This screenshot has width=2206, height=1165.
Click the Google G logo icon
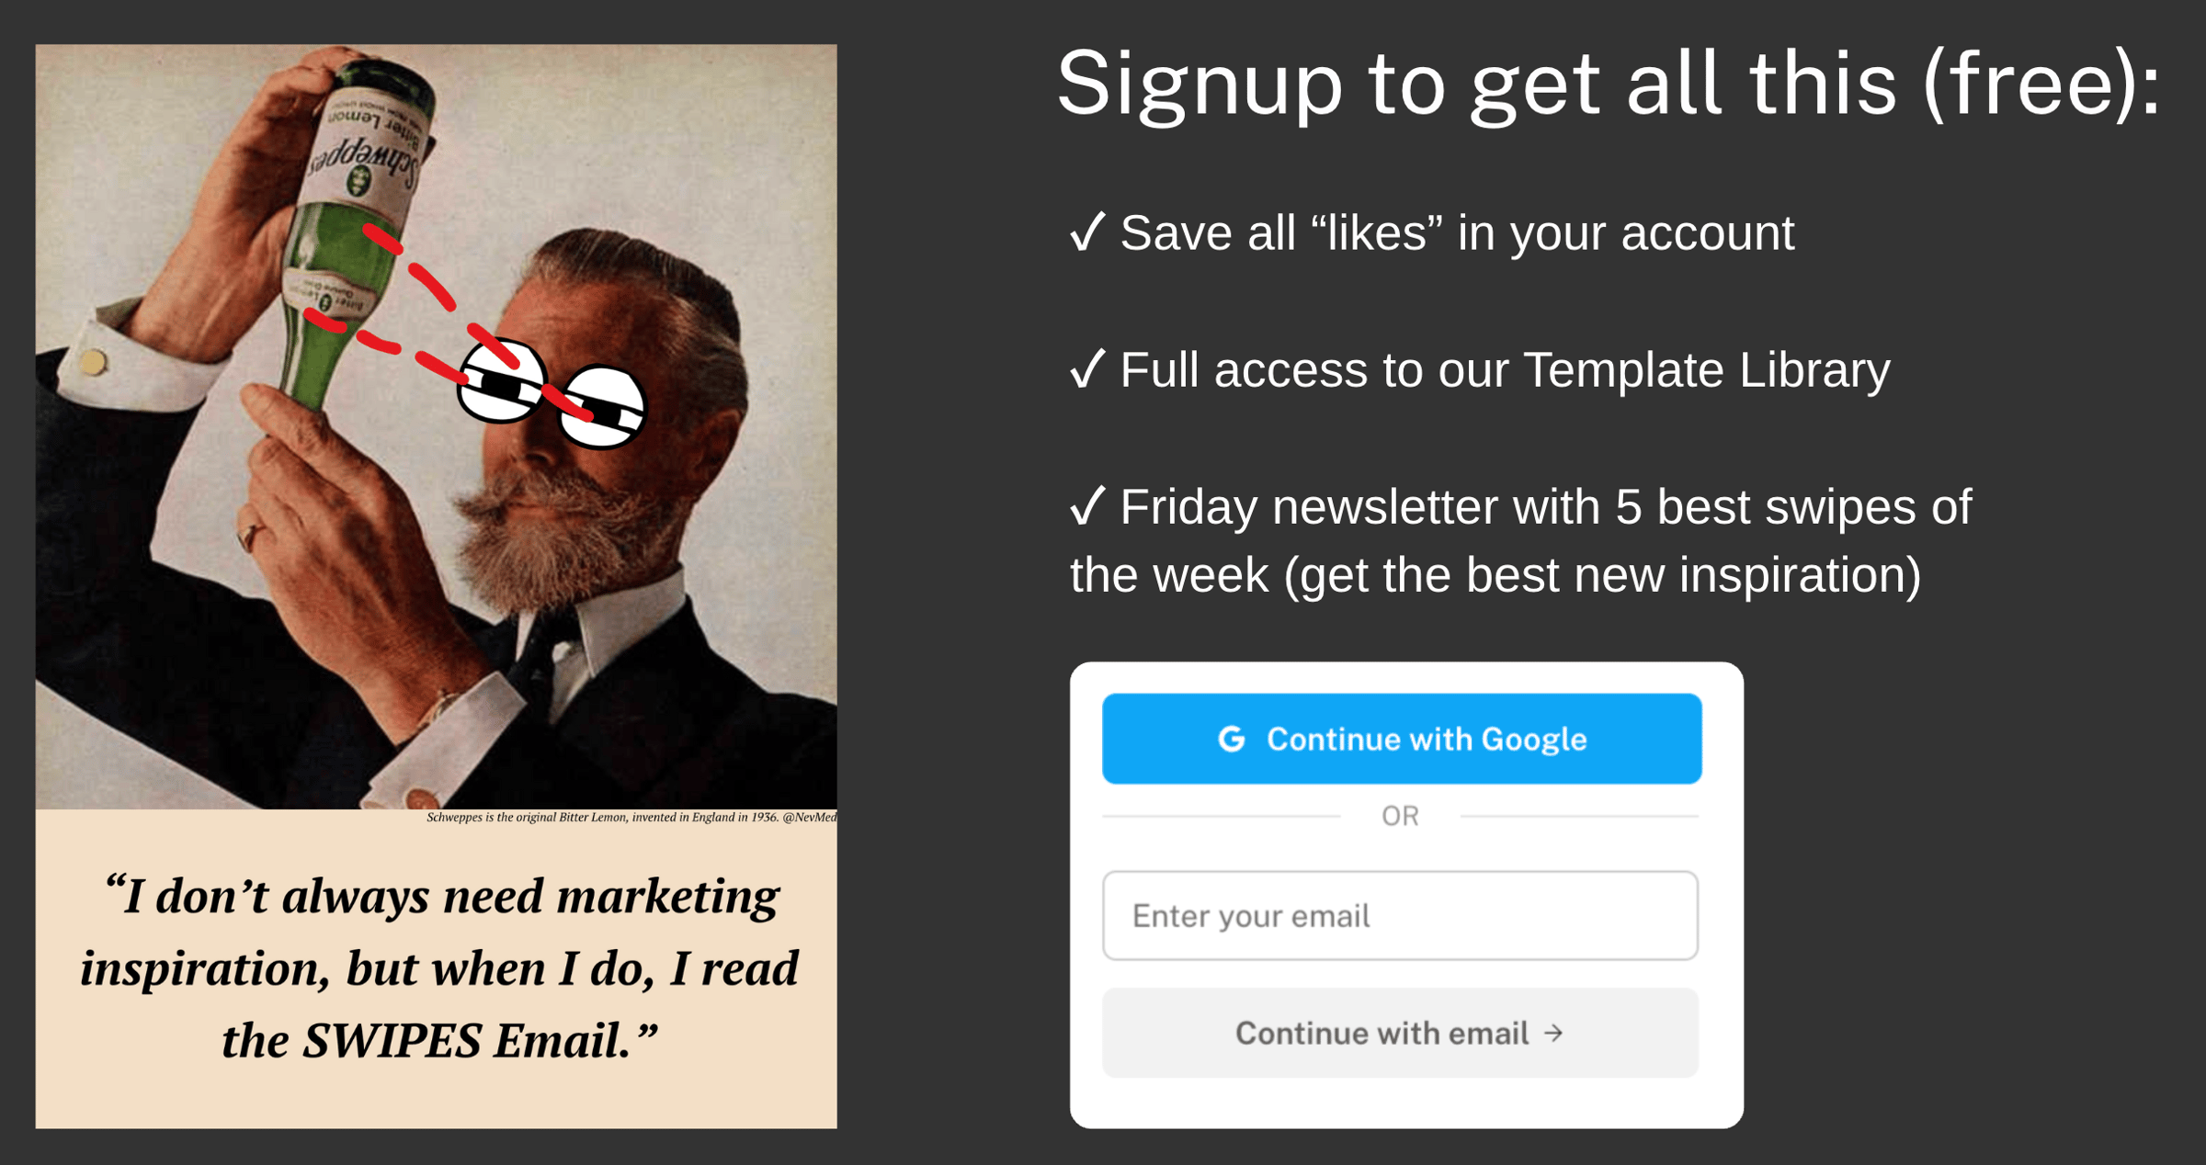[x=1232, y=739]
